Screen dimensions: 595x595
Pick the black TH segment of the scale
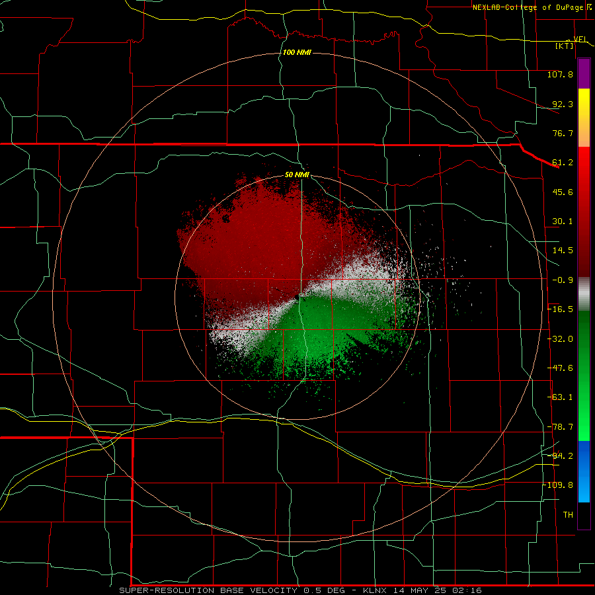click(584, 515)
